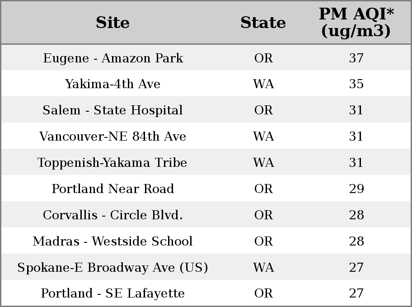Click Salem - State Hospital site name
This screenshot has height=307, width=412.
[113, 110]
